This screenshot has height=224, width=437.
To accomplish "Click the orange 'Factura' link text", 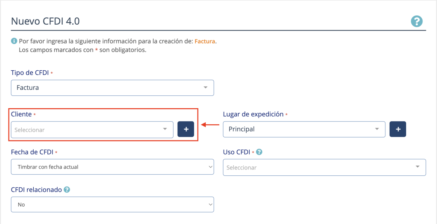I will 205,41.
